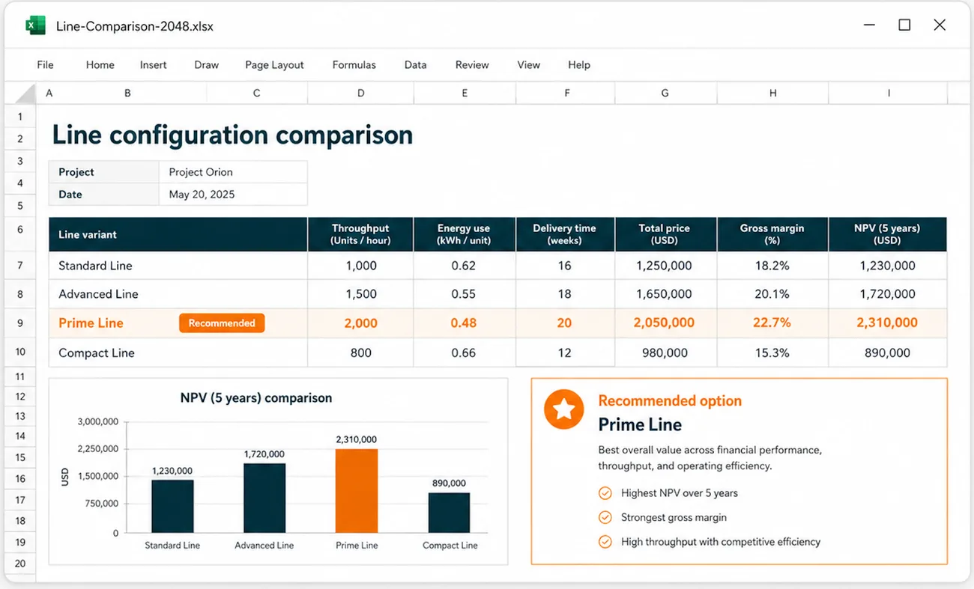This screenshot has width=974, height=589.
Task: Select column F header
Action: tap(566, 94)
